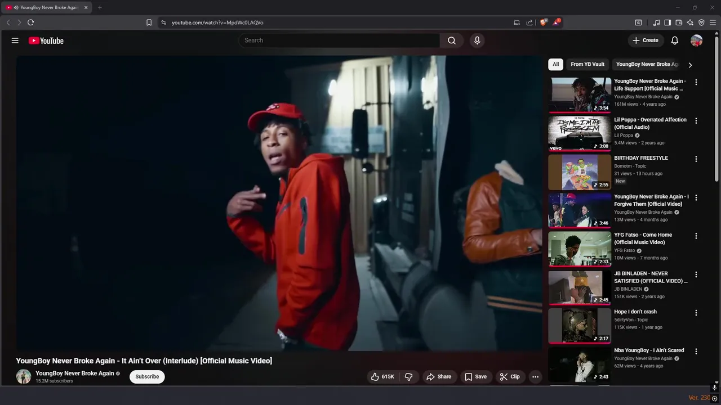Open JB BINLADEN NEVER SATISFIED thumbnail

point(580,287)
